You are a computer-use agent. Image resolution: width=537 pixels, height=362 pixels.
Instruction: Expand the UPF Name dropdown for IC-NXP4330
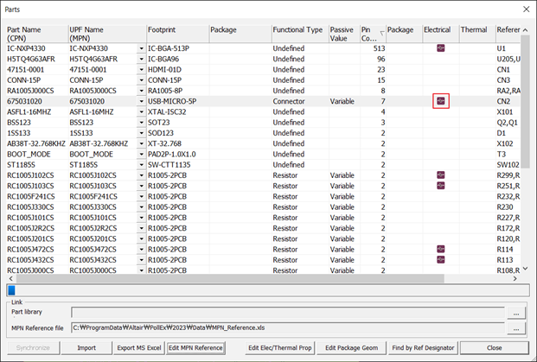point(142,48)
